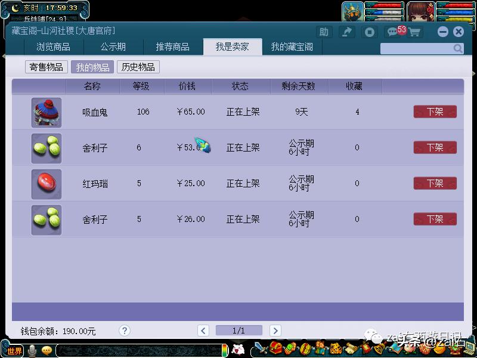Delist the 吸血鬼 with its 下架 button
477x358 pixels.
[x=435, y=112]
